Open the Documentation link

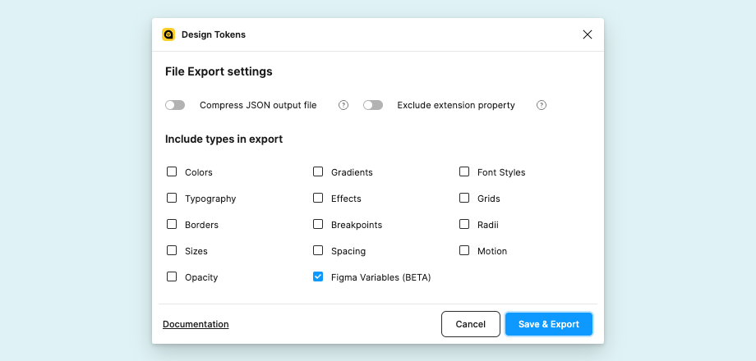pyautogui.click(x=196, y=324)
